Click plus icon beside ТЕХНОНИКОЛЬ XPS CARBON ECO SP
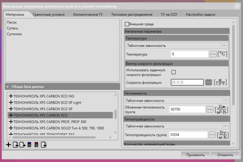The image size is (243, 162). [11, 109]
